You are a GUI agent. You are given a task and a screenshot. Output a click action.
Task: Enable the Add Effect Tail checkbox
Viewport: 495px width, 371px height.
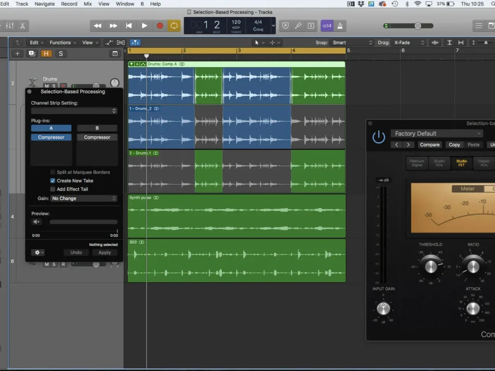53,189
